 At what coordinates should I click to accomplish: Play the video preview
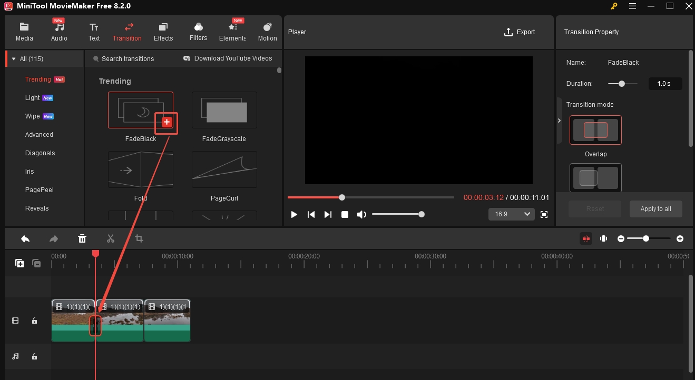click(295, 214)
